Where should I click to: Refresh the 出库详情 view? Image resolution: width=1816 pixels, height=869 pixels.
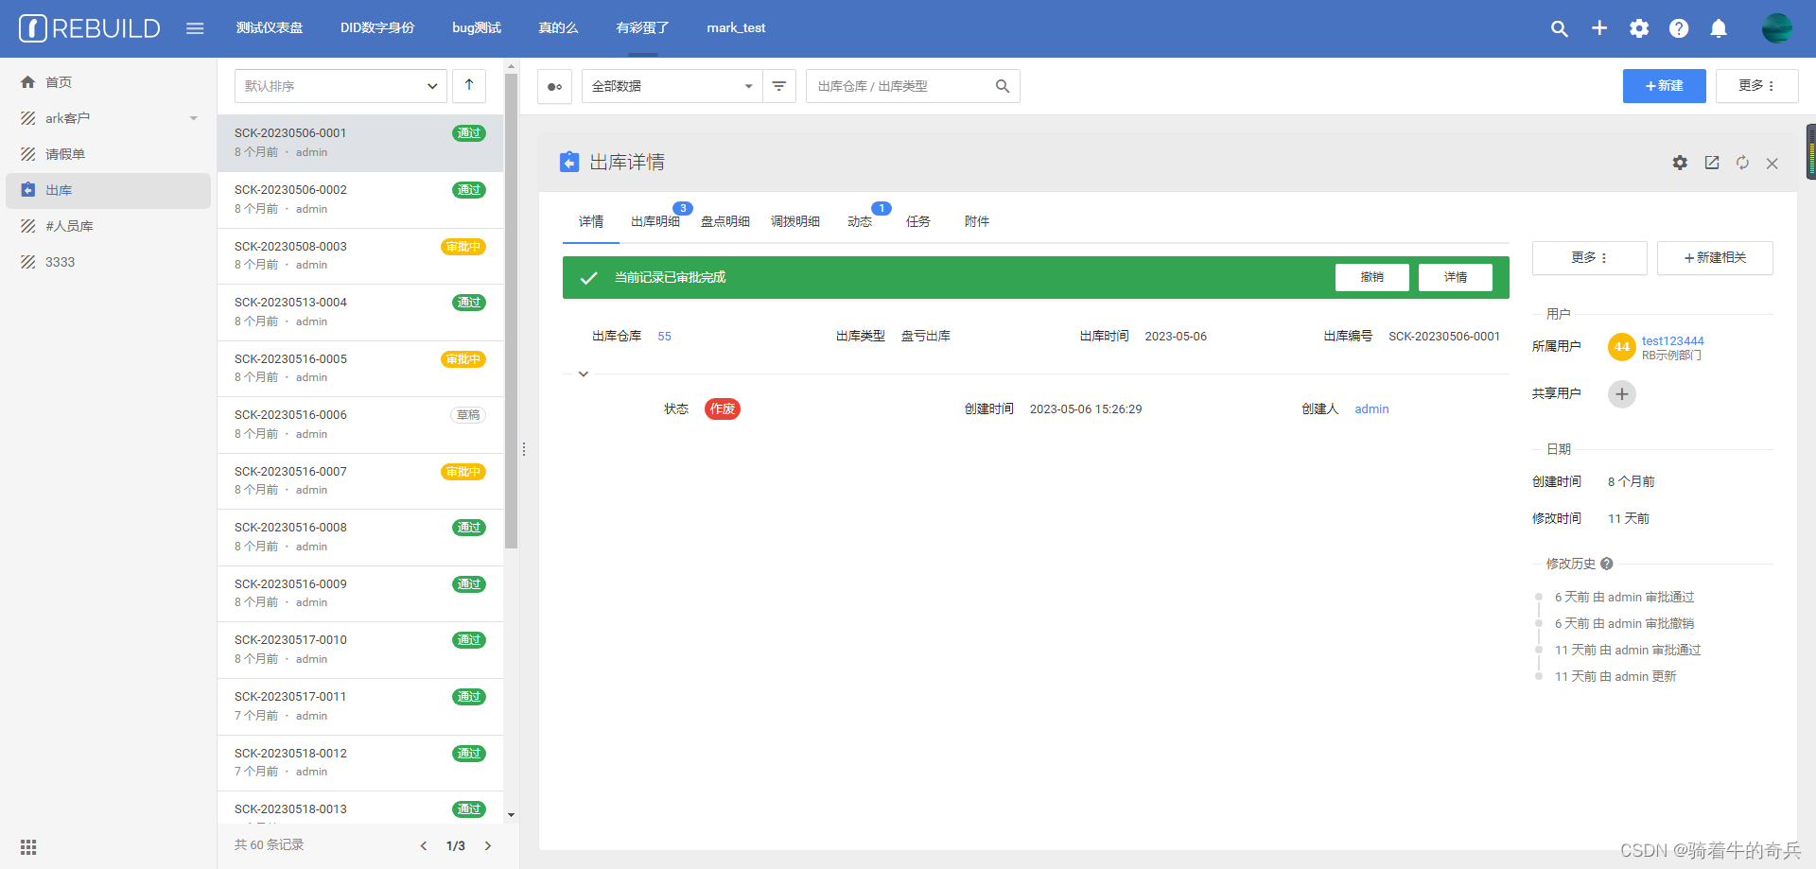pos(1742,163)
